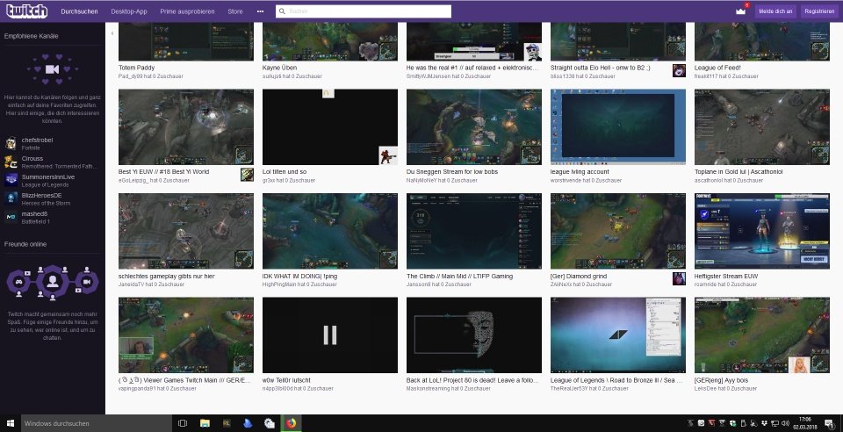Viewport: 843px width, 432px height.
Task: Open the Windows Start menu
Action: tap(11, 423)
